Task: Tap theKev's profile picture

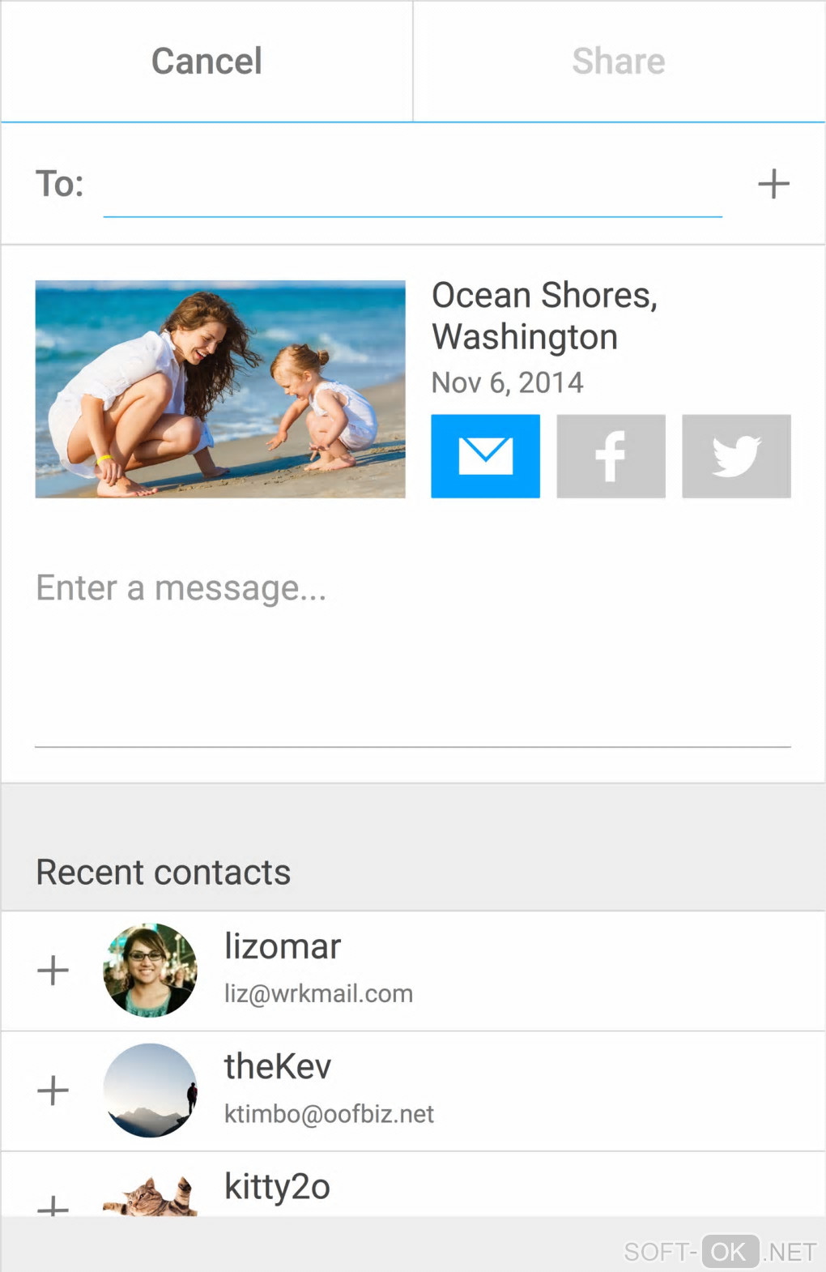Action: (150, 1091)
